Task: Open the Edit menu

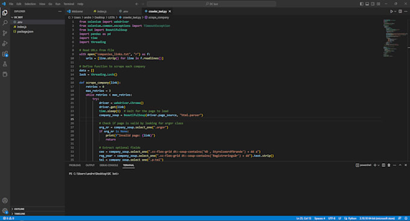Action: click(19, 4)
